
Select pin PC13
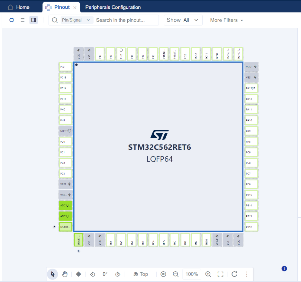(66, 78)
